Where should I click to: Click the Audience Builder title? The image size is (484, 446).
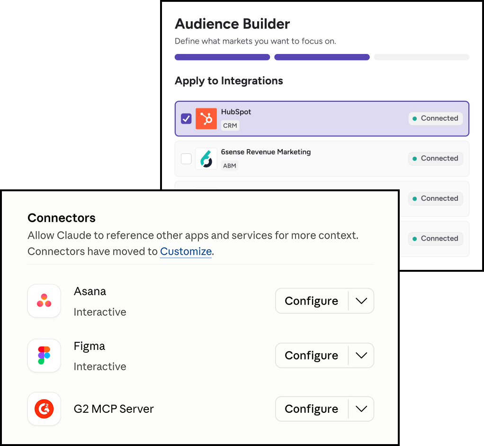232,24
